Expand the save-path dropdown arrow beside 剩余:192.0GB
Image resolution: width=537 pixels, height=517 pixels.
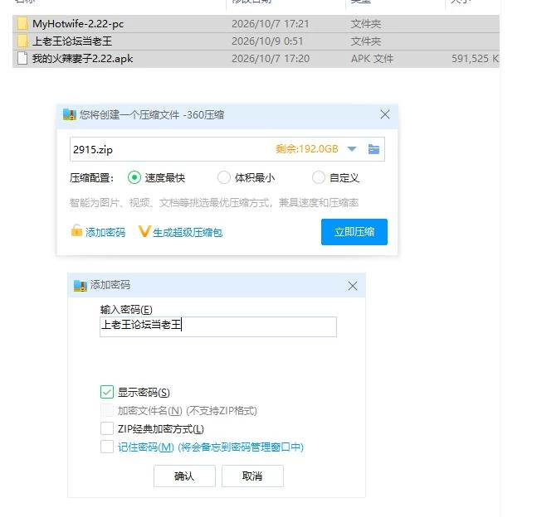[352, 149]
